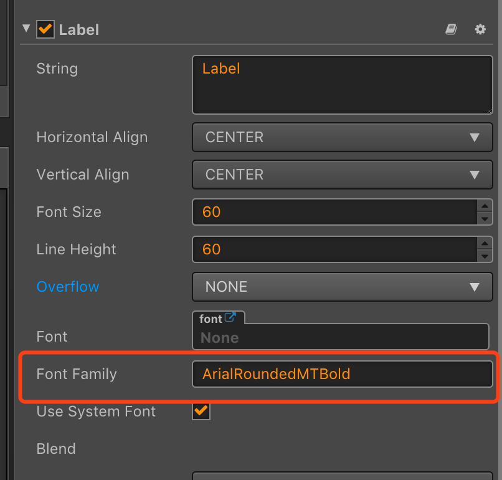Open the Label component settings gear

(x=480, y=29)
